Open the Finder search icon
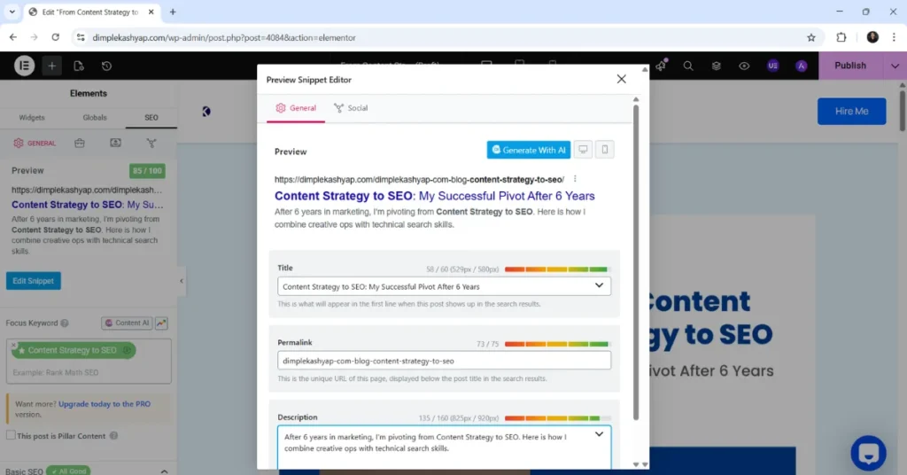Screen dimensions: 907x475 688,66
